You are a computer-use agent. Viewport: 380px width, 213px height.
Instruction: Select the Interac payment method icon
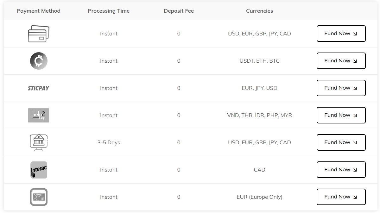coord(39,170)
